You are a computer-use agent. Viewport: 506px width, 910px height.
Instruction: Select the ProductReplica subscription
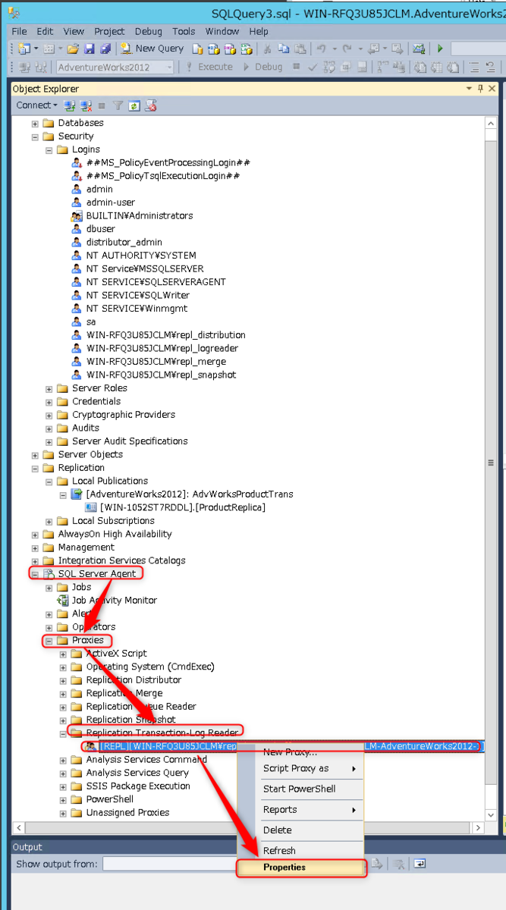[183, 507]
